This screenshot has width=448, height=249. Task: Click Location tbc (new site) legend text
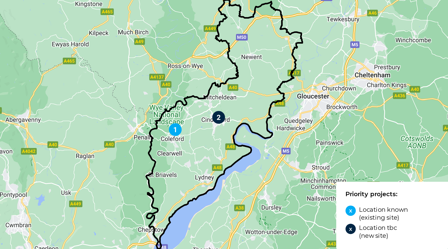[378, 232]
